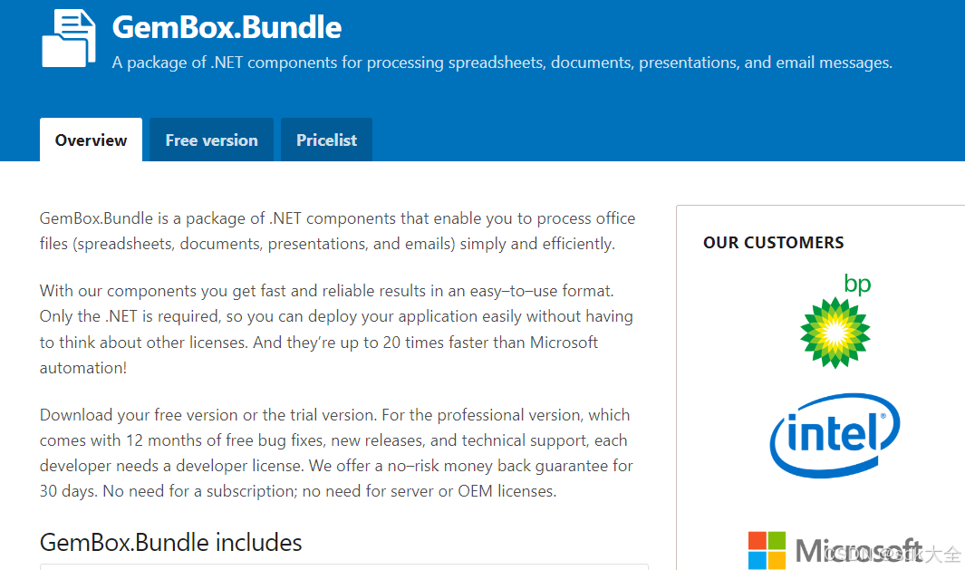Click the GemBox.Bundle includes heading
The image size is (965, 570).
click(x=170, y=542)
